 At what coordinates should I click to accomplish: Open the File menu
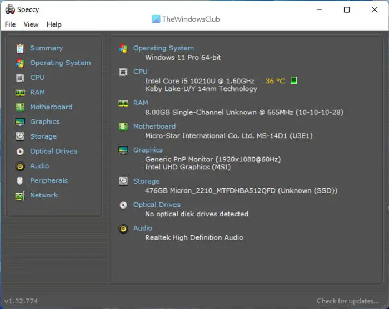coord(10,24)
